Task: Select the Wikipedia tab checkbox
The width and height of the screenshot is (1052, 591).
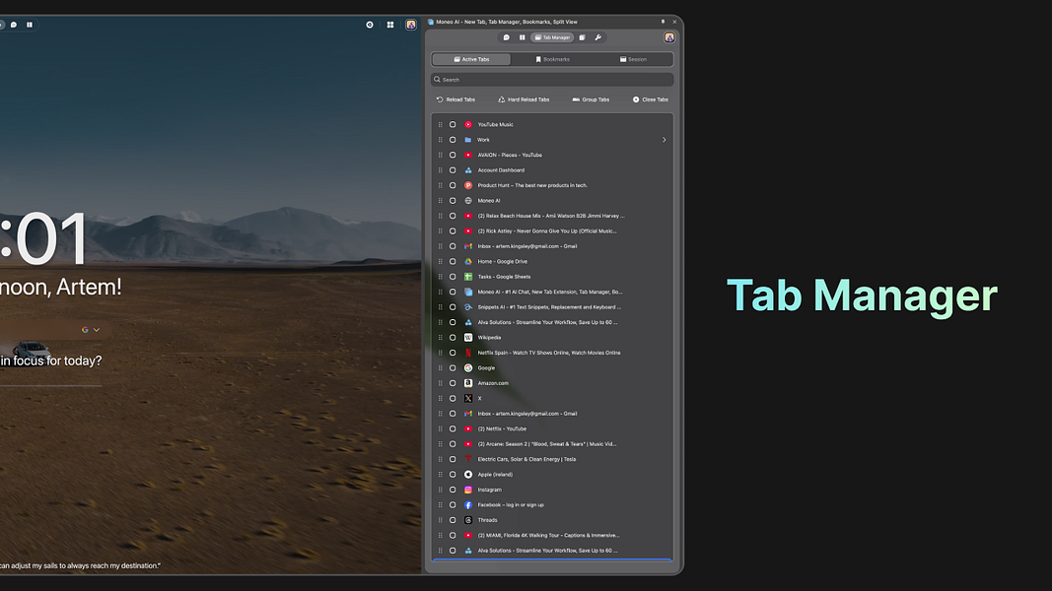Action: coord(453,338)
